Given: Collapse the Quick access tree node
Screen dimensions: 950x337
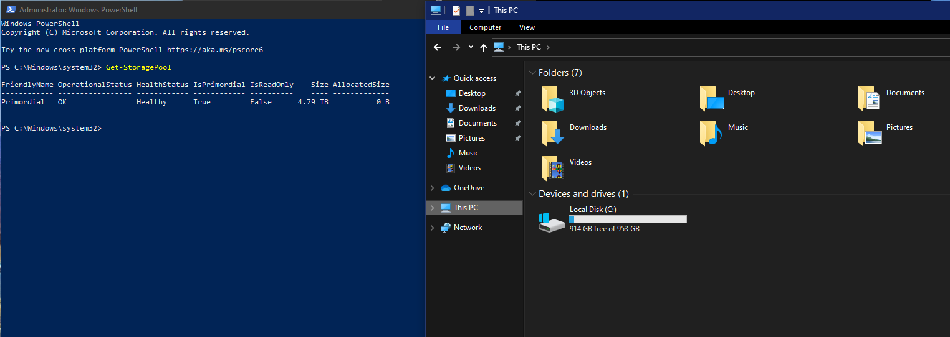Looking at the screenshot, I should pos(433,78).
